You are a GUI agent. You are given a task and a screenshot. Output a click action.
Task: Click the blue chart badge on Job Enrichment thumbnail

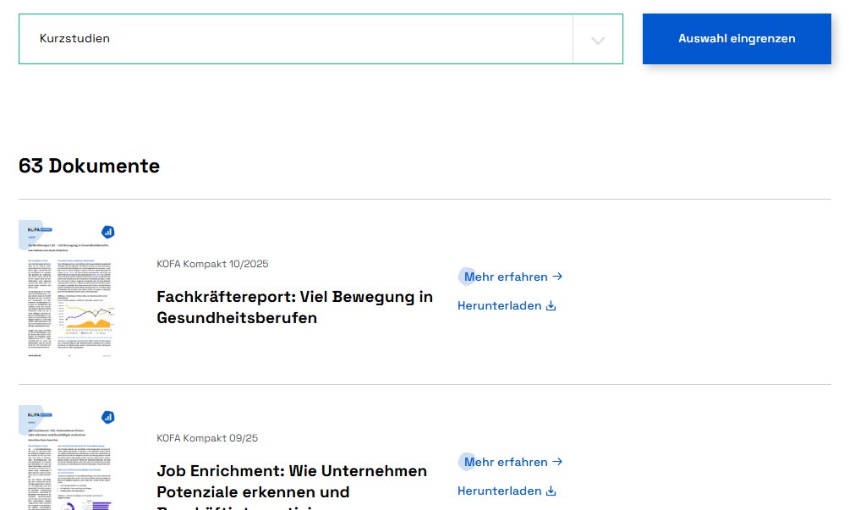(x=107, y=416)
